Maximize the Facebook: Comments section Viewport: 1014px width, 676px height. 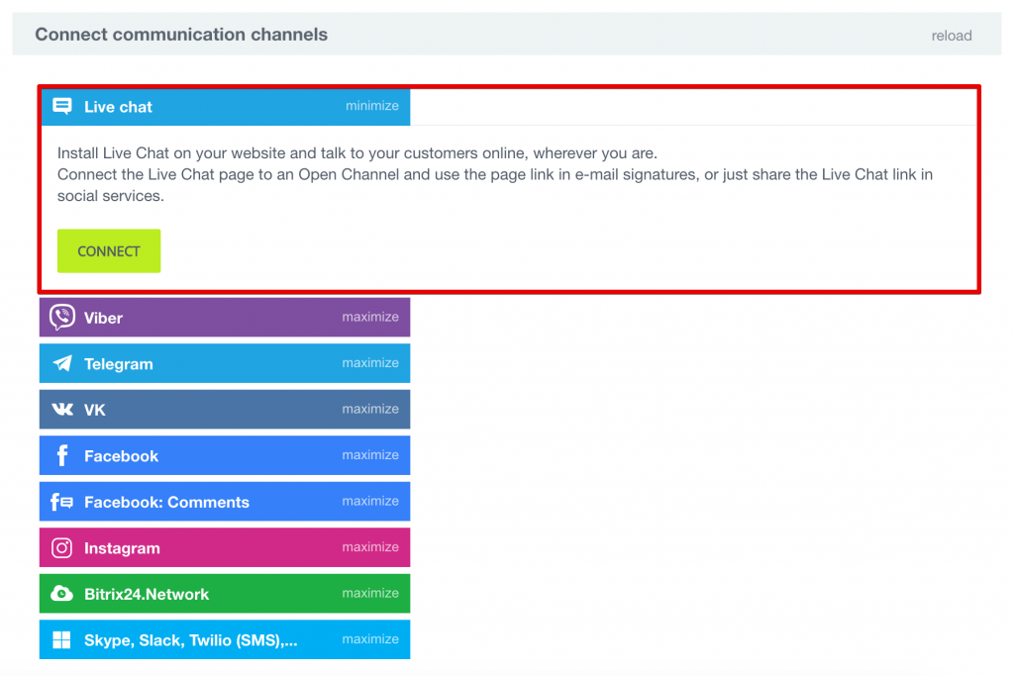tap(370, 501)
